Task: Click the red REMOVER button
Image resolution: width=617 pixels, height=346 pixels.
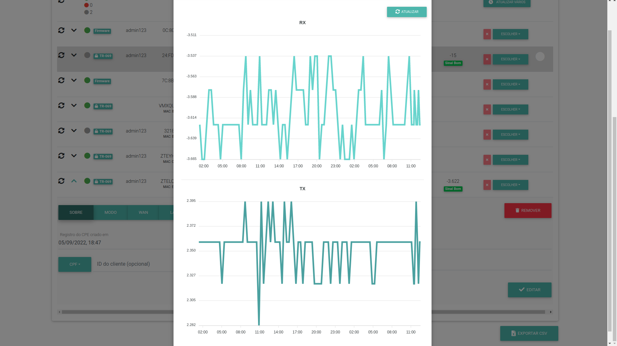Action: pyautogui.click(x=528, y=211)
